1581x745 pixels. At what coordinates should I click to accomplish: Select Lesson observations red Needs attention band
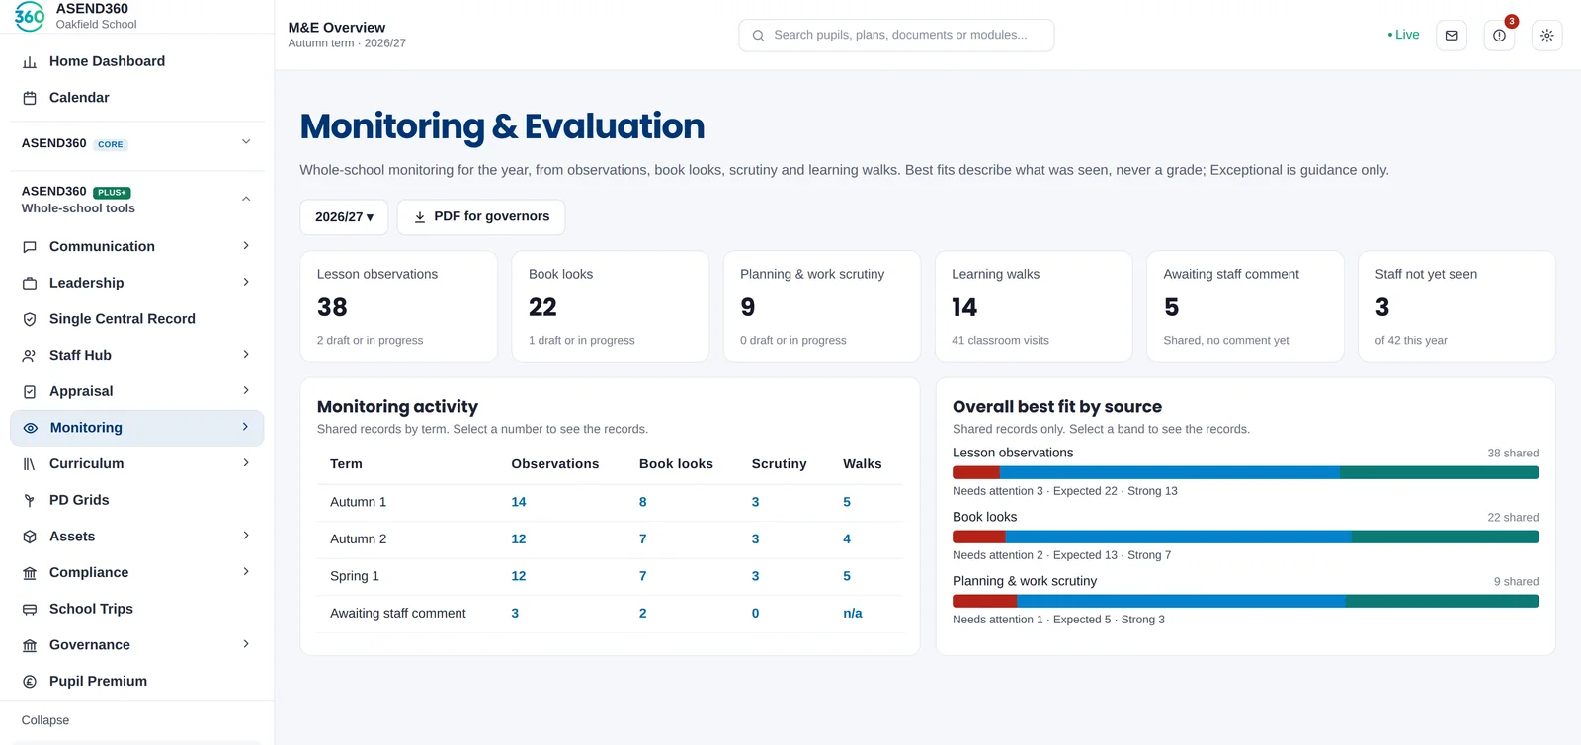point(976,472)
